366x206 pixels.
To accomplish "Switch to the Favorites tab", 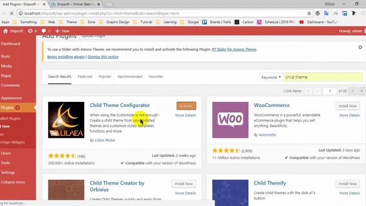I will tap(156, 77).
